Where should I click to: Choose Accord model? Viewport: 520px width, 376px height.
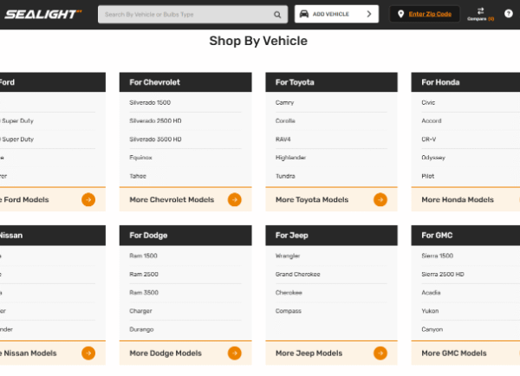(432, 120)
